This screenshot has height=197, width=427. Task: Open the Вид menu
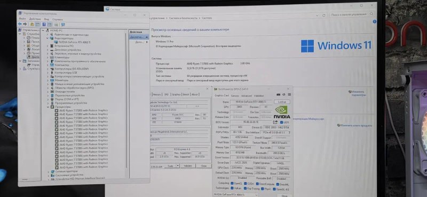pyautogui.click(x=46, y=19)
